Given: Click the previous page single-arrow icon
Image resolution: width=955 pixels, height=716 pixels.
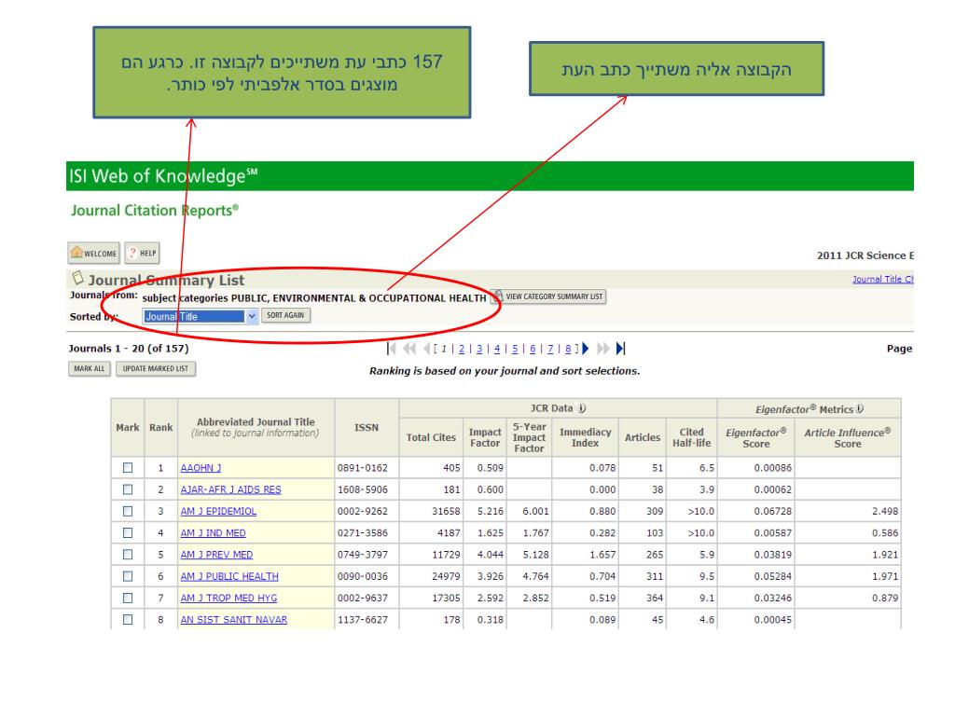Looking at the screenshot, I should pos(426,349).
